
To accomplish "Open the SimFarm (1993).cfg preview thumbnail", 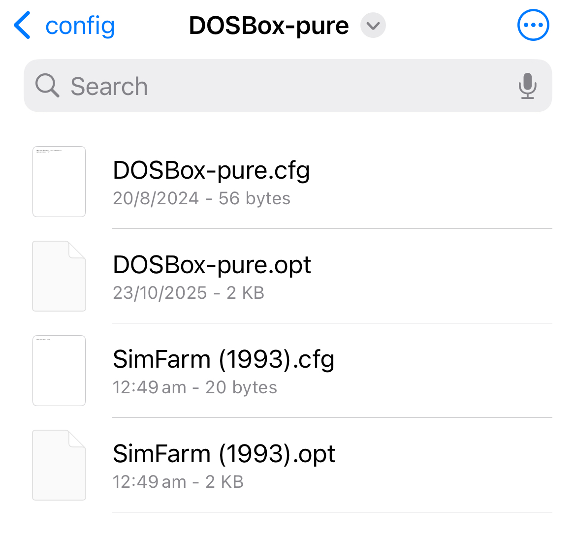I will 59,371.
